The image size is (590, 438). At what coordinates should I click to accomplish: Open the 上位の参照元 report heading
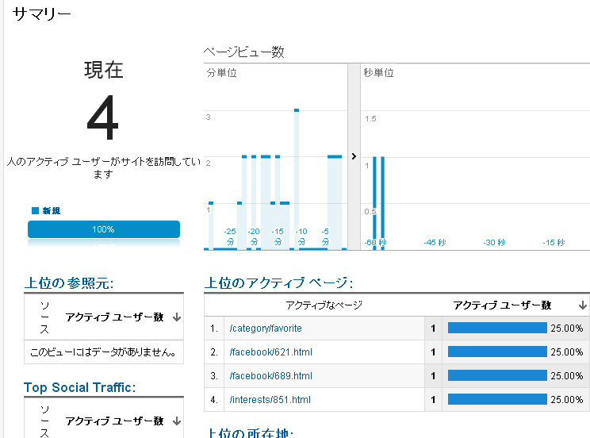pyautogui.click(x=69, y=282)
